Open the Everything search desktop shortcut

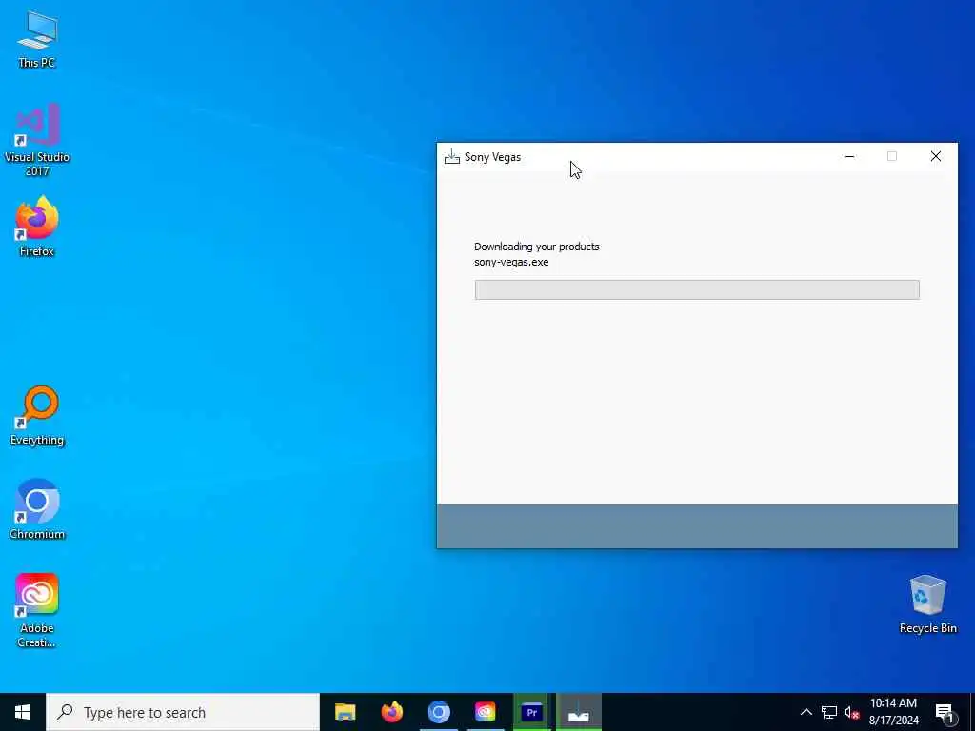(x=37, y=415)
